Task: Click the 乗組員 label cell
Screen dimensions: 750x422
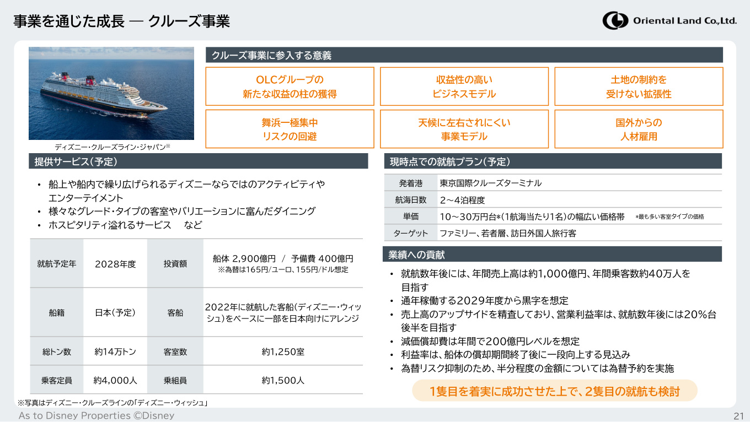Action: [175, 380]
